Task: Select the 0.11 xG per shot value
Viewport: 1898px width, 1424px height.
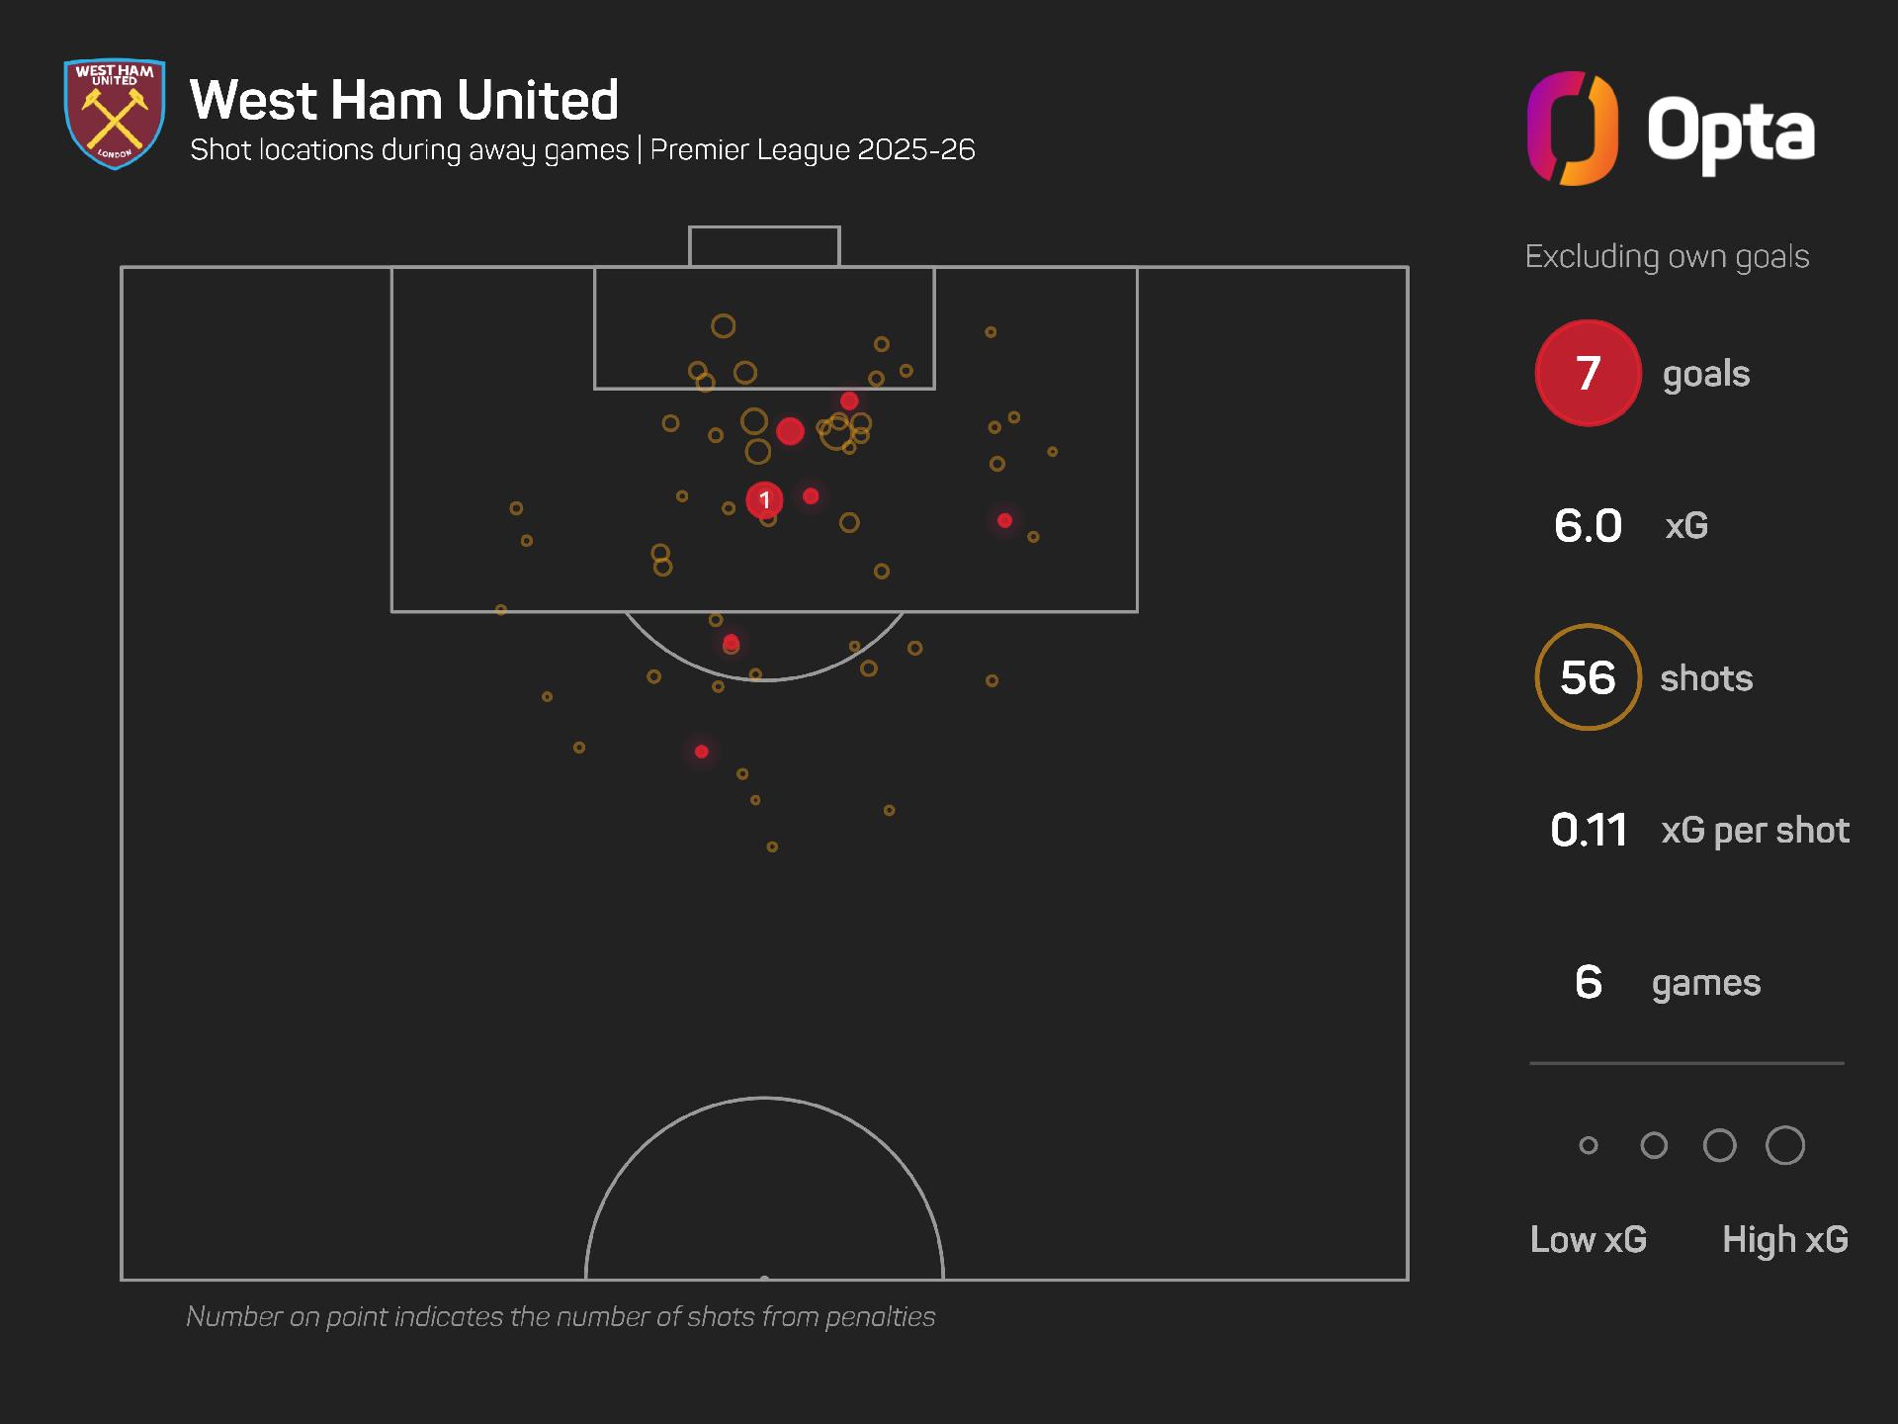Action: coord(1589,830)
